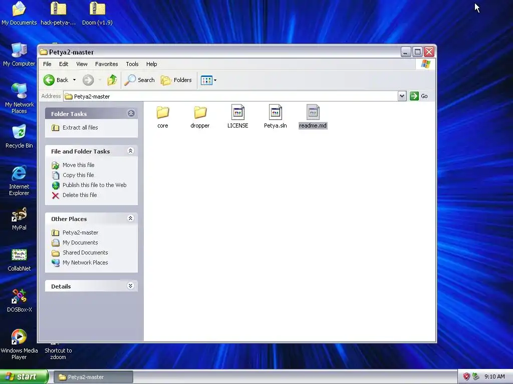The height and width of the screenshot is (384, 513).
Task: Select the DOSBox-X desktop shortcut
Action: 19,300
